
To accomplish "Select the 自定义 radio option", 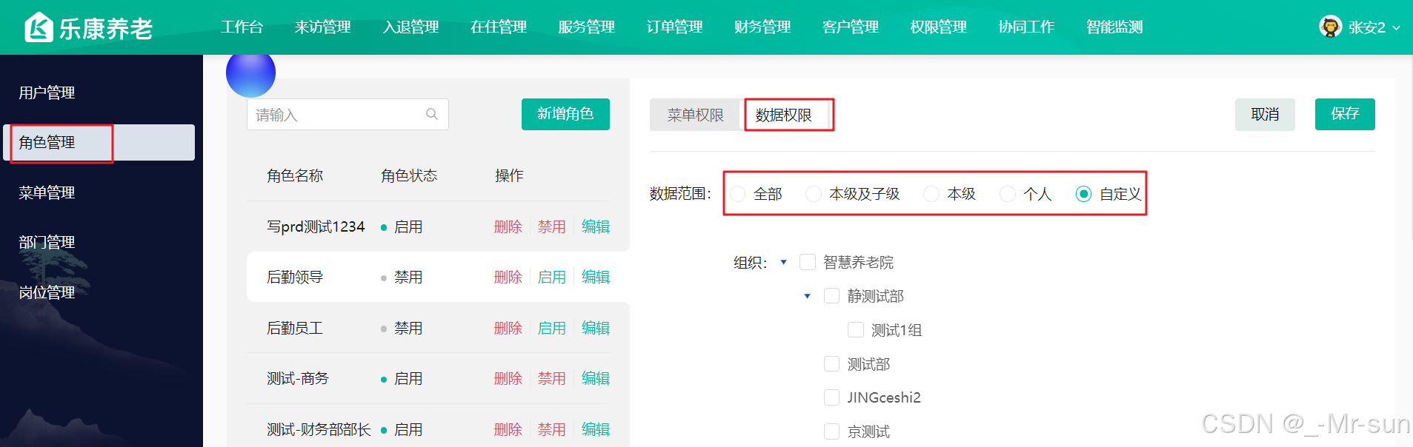I will (1083, 194).
